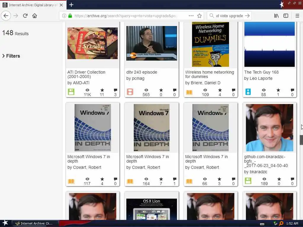303x227 pixels.
Task: Click the taskbar clock showing 1:52 AM
Action: pos(292,223)
